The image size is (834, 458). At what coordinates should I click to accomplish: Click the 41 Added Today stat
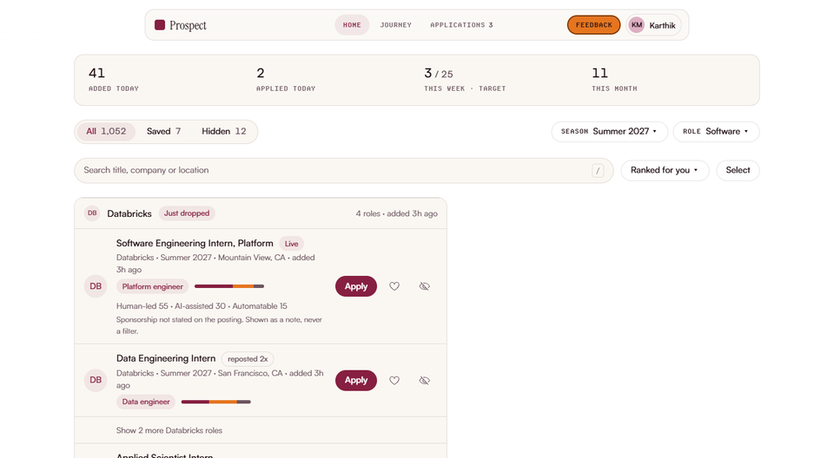tap(113, 80)
